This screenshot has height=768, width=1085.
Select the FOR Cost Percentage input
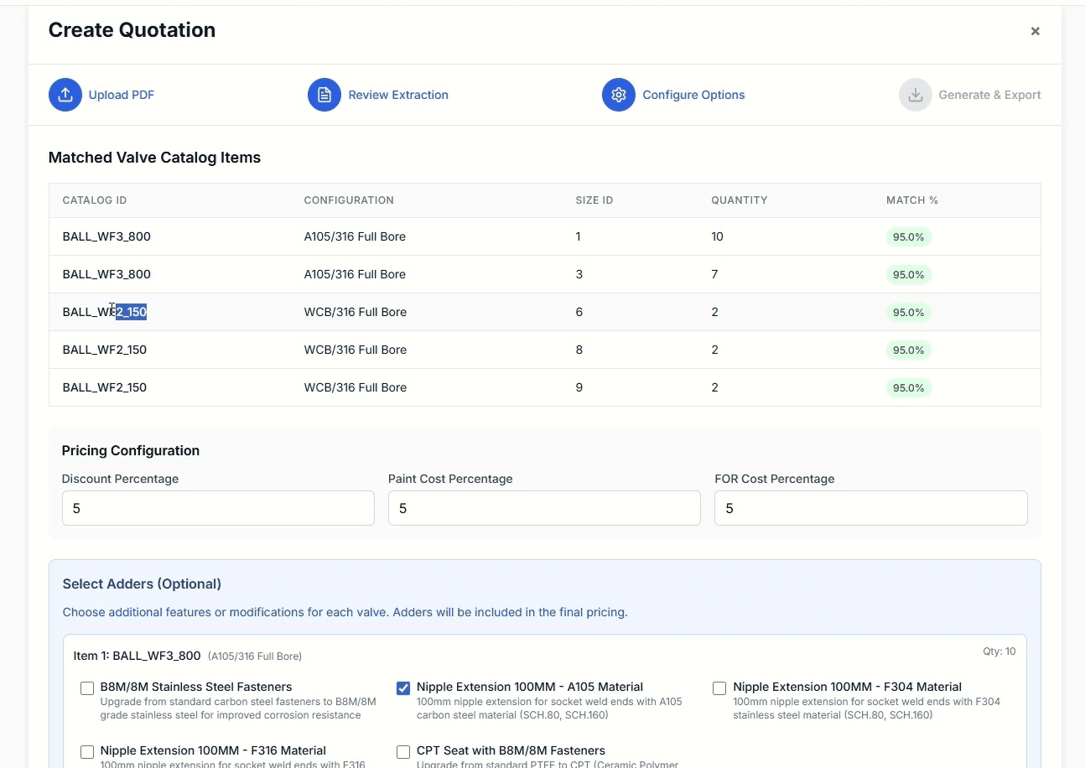870,508
